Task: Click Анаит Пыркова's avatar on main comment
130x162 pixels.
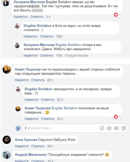Action: pos(6,69)
